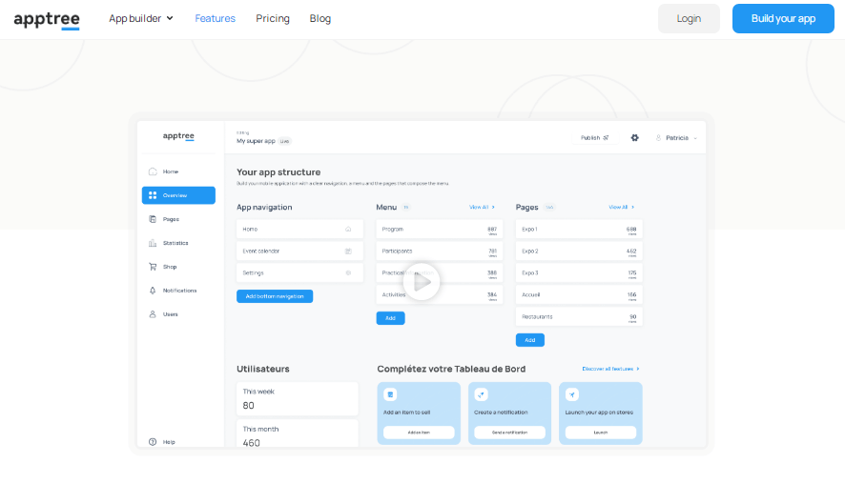Viewport: 845px width, 483px height.
Task: Open View All link for Menu
Action: point(482,208)
